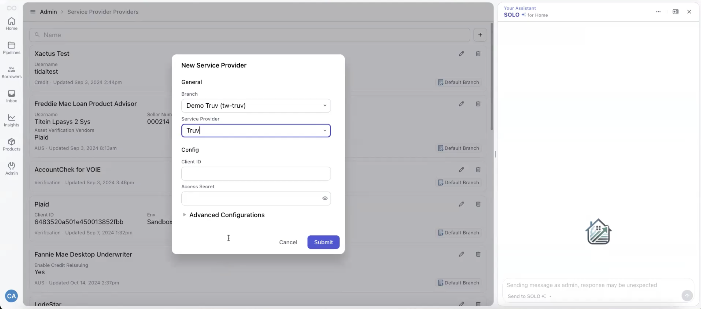This screenshot has width=701, height=309.
Task: Delete the Xactus Test provider
Action: [478, 54]
